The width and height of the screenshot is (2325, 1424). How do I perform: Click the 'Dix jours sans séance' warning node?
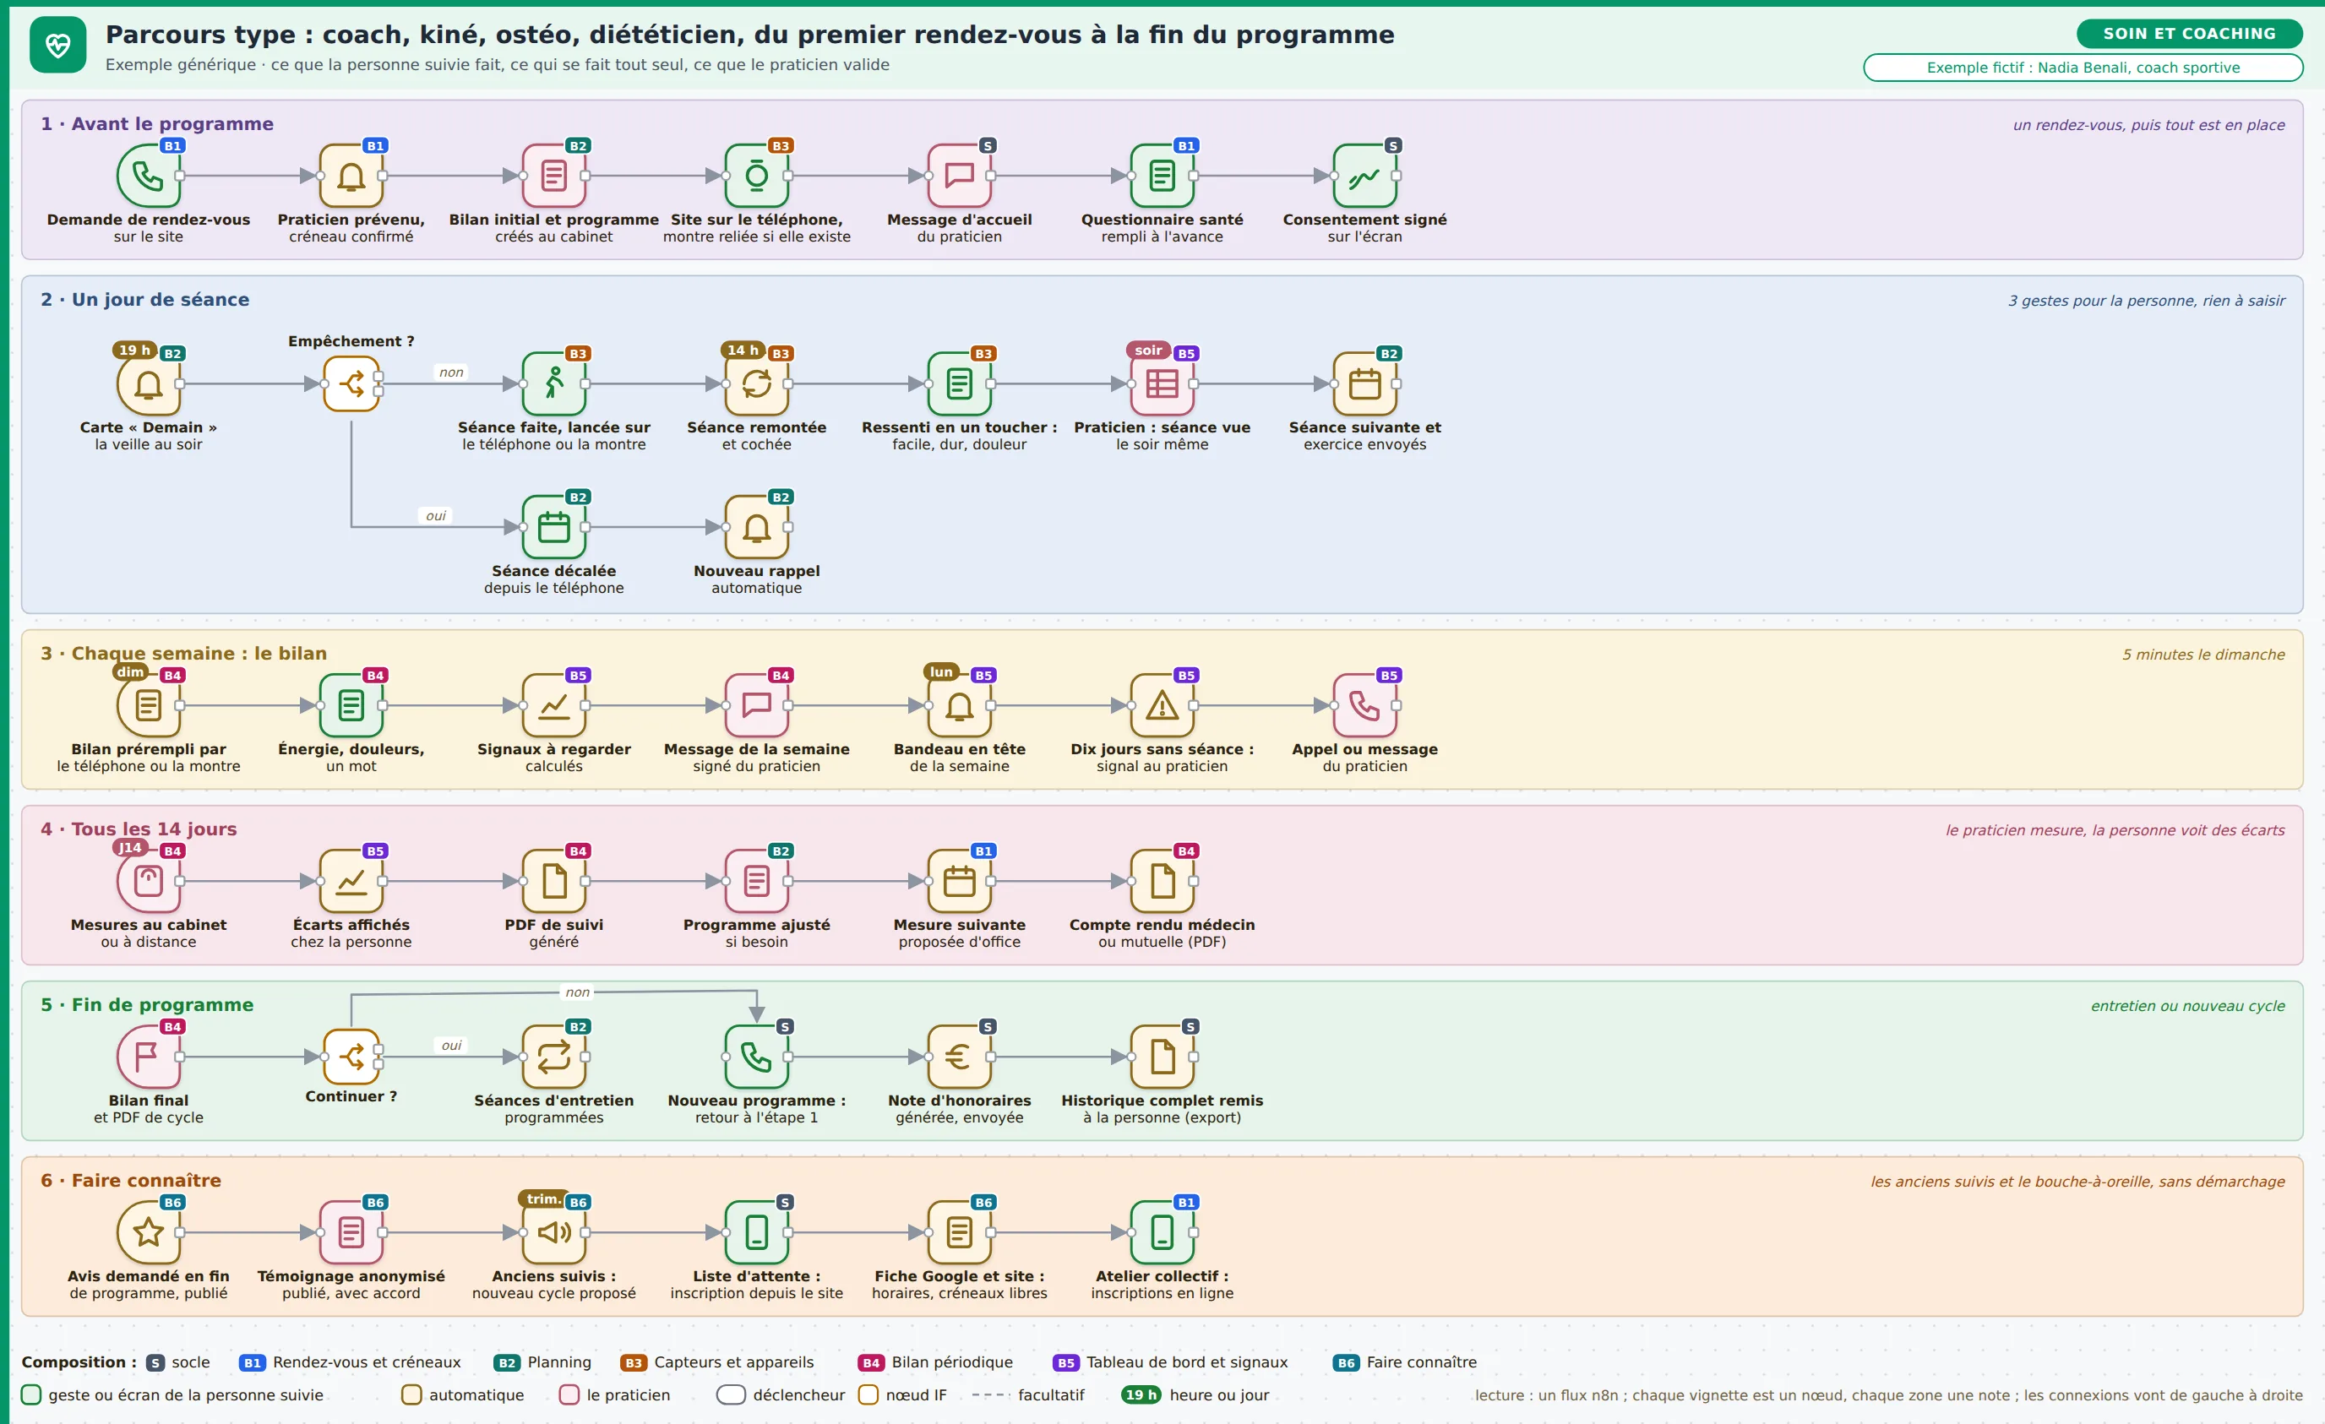(x=1162, y=705)
